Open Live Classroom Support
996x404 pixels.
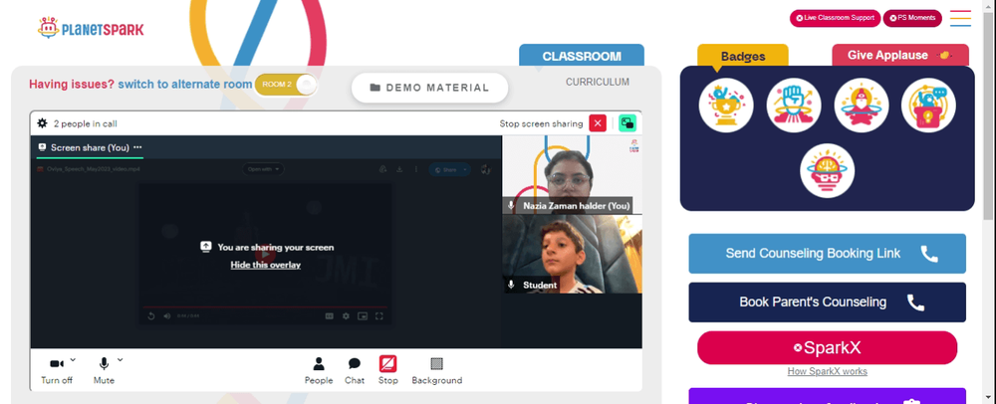click(835, 18)
